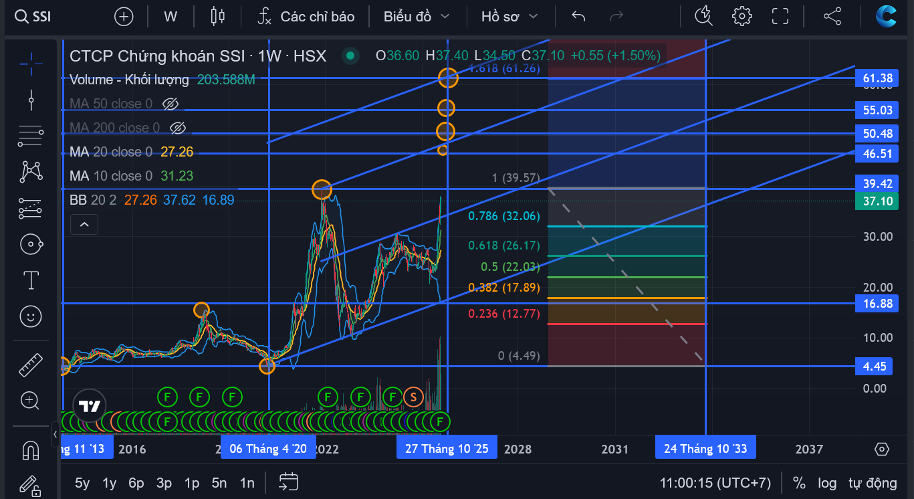Image resolution: width=914 pixels, height=499 pixels.
Task: Click the 61.38 price label
Action: 878,79
